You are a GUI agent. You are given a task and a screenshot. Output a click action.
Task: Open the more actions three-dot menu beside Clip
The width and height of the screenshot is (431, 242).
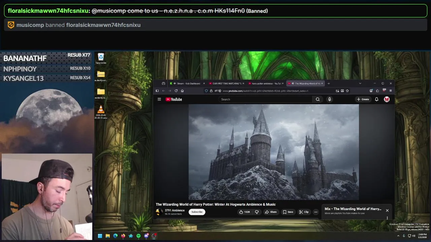coord(316,212)
